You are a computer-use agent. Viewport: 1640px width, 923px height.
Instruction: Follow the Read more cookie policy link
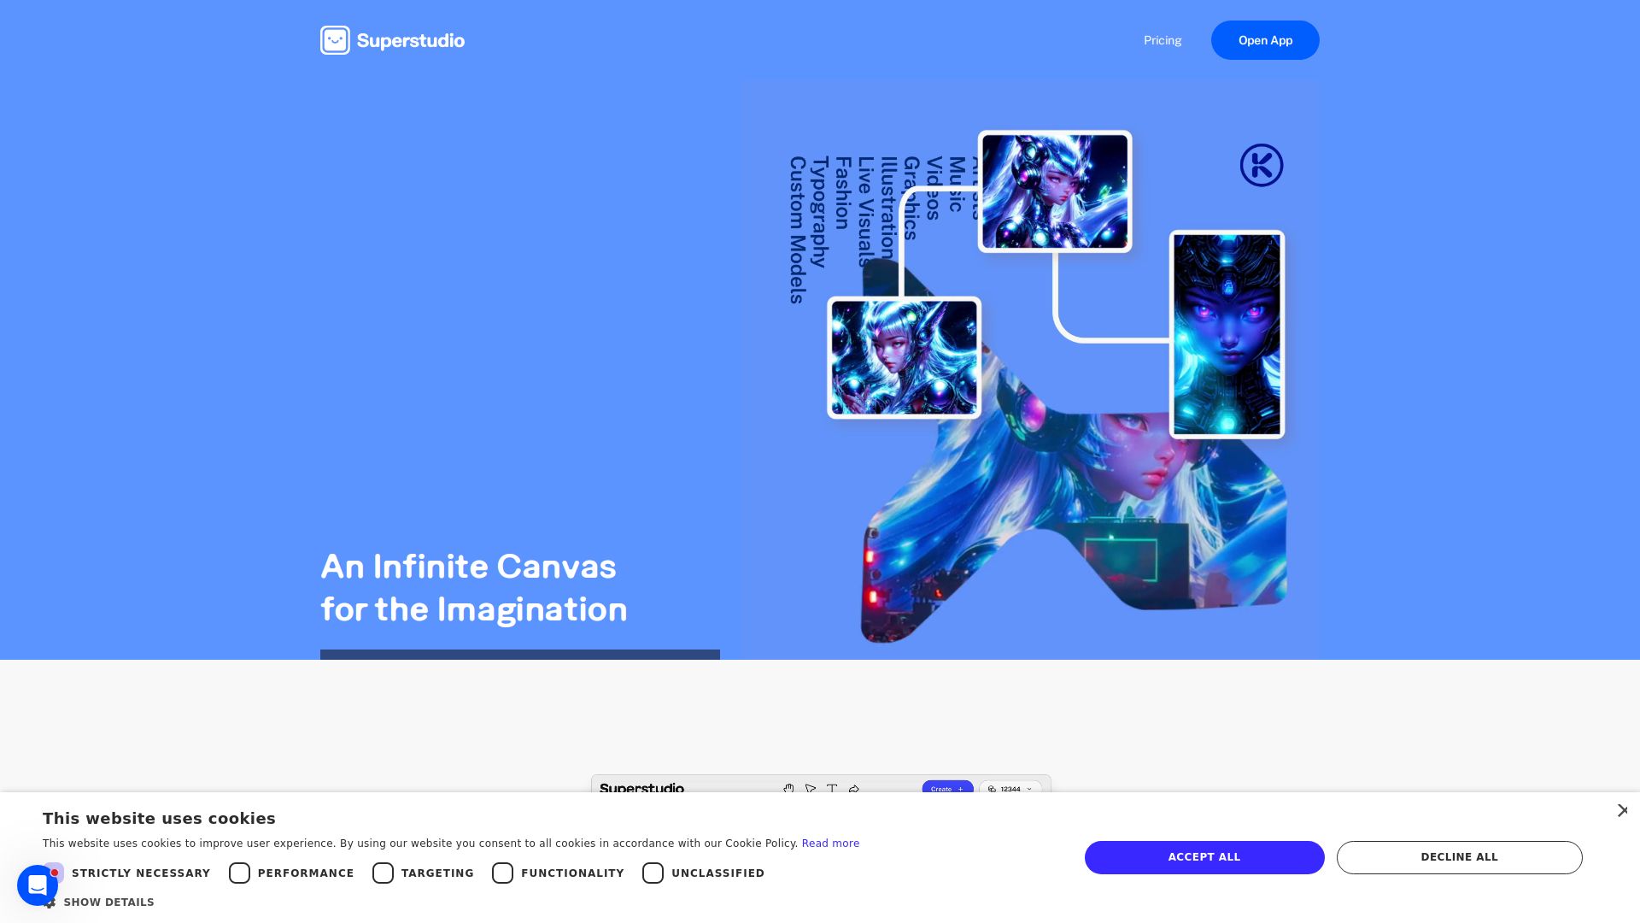pos(830,844)
